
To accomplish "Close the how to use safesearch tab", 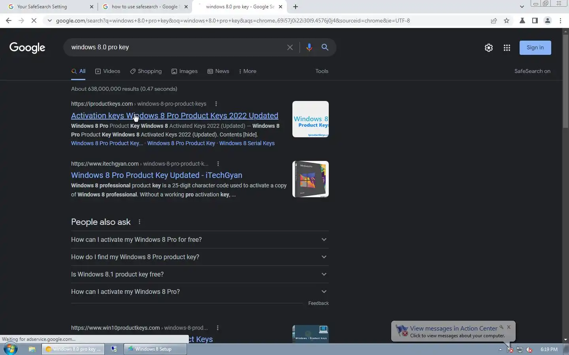I will tap(186, 7).
